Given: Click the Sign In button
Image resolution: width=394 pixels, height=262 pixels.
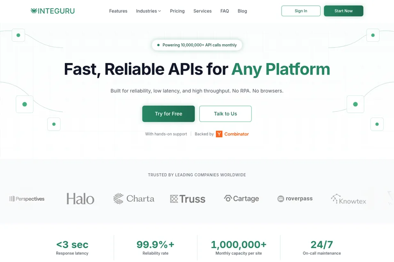Looking at the screenshot, I should [x=301, y=11].
